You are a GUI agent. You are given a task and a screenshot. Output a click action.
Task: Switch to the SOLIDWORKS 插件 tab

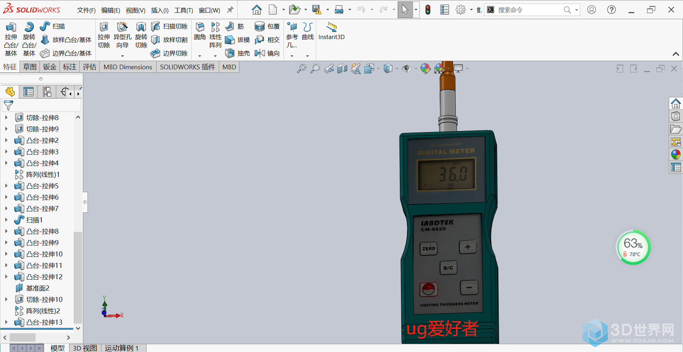[187, 67]
